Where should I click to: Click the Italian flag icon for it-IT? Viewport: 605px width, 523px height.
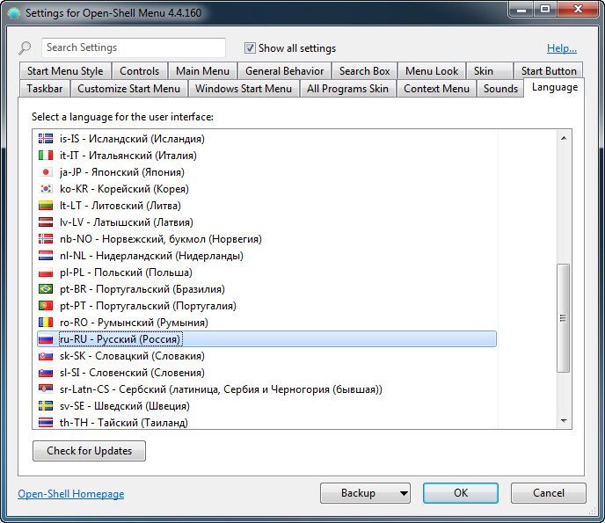(x=46, y=156)
